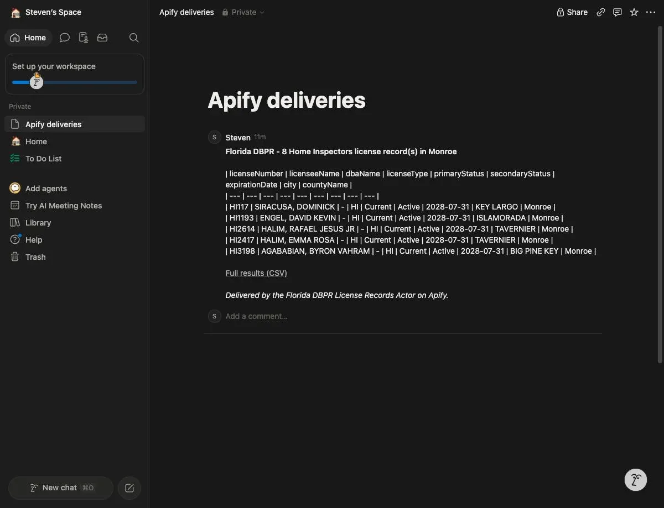Click the bold Florida DBPR heading line
The width and height of the screenshot is (664, 508).
(341, 151)
